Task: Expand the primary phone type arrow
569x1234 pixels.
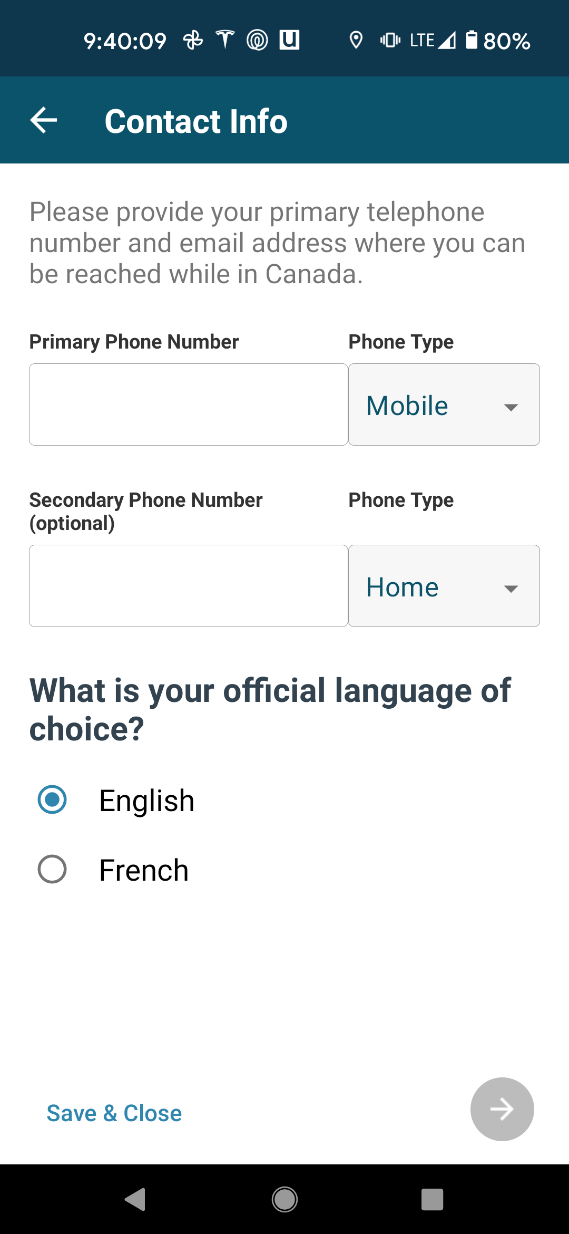Action: pyautogui.click(x=511, y=407)
